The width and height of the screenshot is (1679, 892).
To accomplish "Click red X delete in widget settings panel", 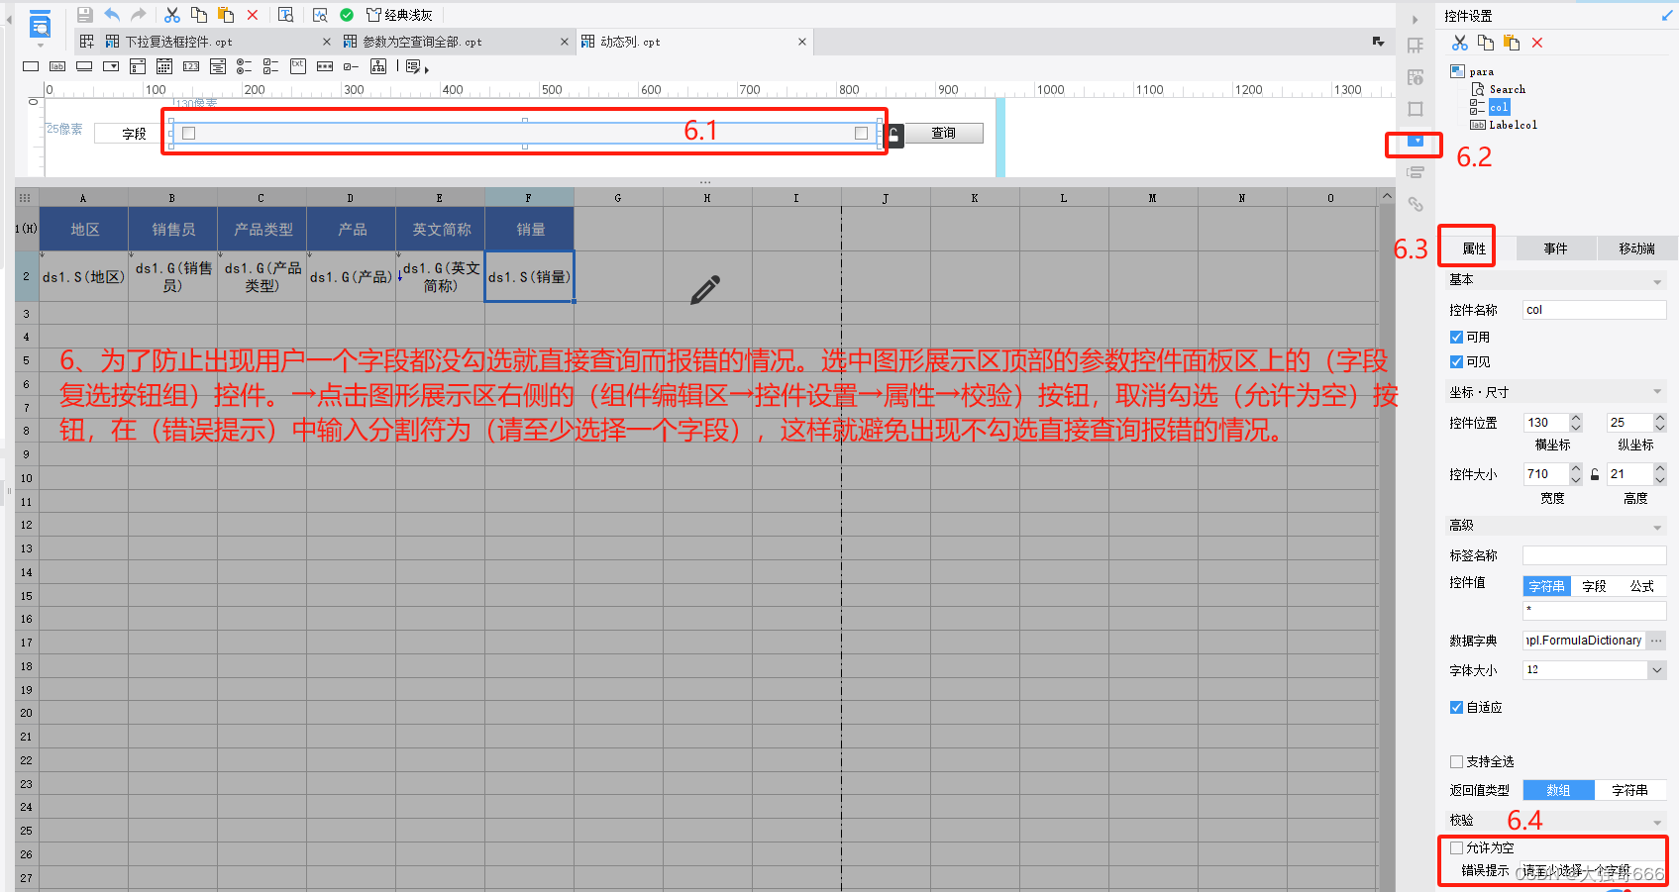I will (1537, 43).
